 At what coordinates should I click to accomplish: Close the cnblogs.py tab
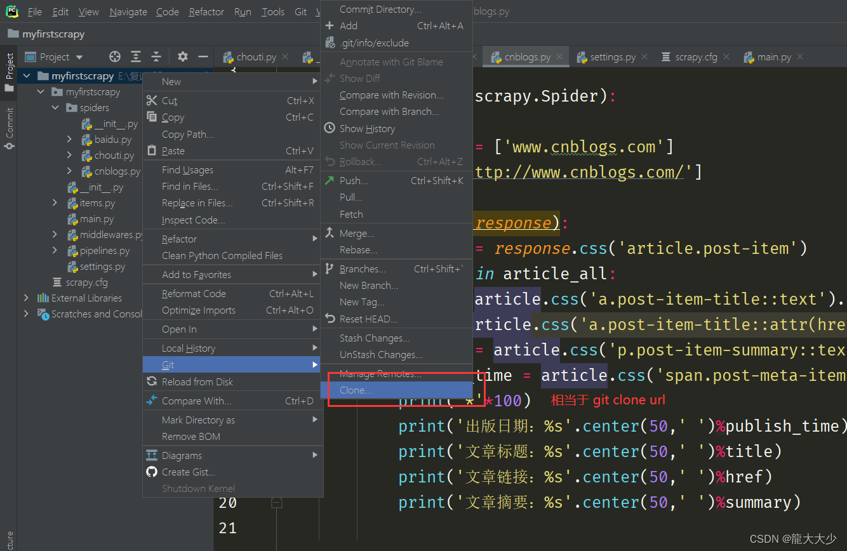click(x=559, y=57)
